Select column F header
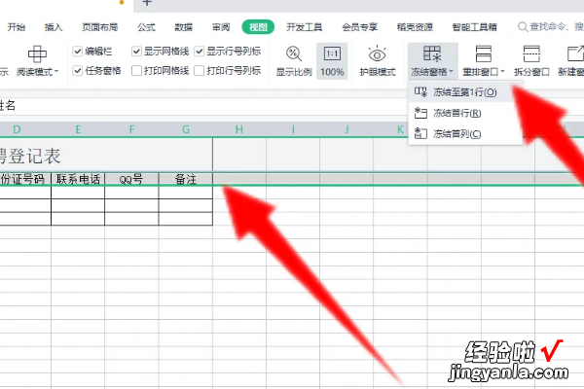The image size is (584, 389). [x=131, y=129]
